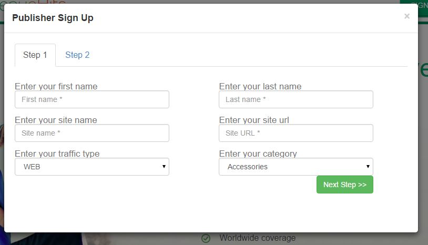The image size is (428, 245).
Task: Click the "Enter your first name" label
Action: [x=56, y=86]
